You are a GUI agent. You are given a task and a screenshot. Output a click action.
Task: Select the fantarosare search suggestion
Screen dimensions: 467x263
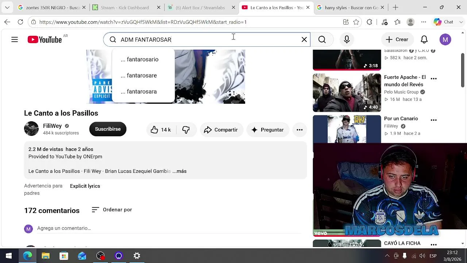coord(143,75)
